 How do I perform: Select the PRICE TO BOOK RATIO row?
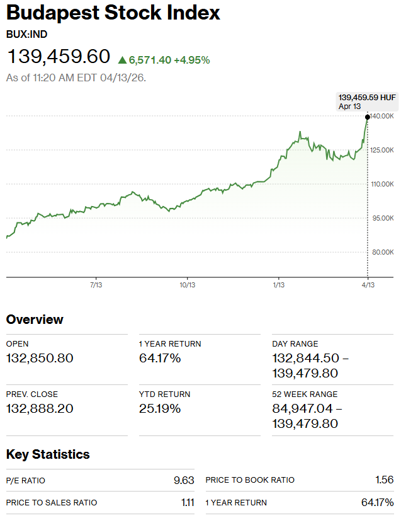pyautogui.click(x=299, y=480)
